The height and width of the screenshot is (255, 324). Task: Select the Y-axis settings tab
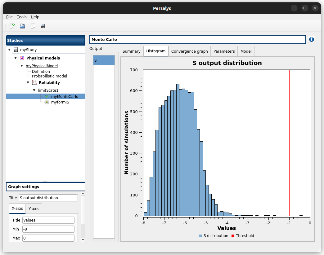[34, 209]
